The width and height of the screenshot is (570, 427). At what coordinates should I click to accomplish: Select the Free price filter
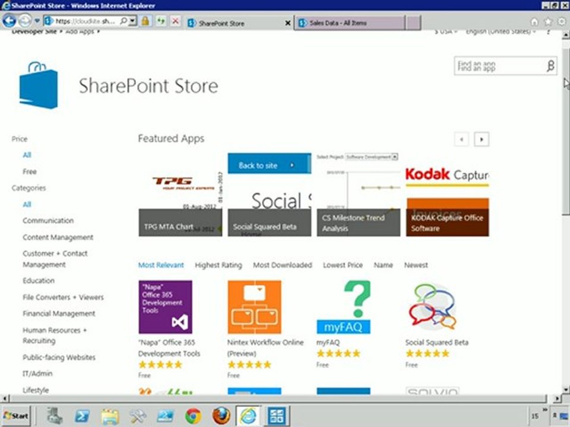(30, 172)
